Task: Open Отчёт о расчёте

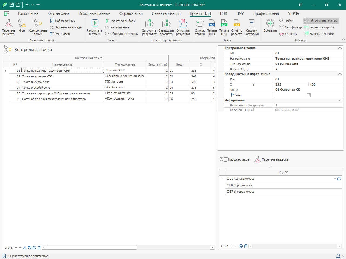Action: pyautogui.click(x=237, y=27)
